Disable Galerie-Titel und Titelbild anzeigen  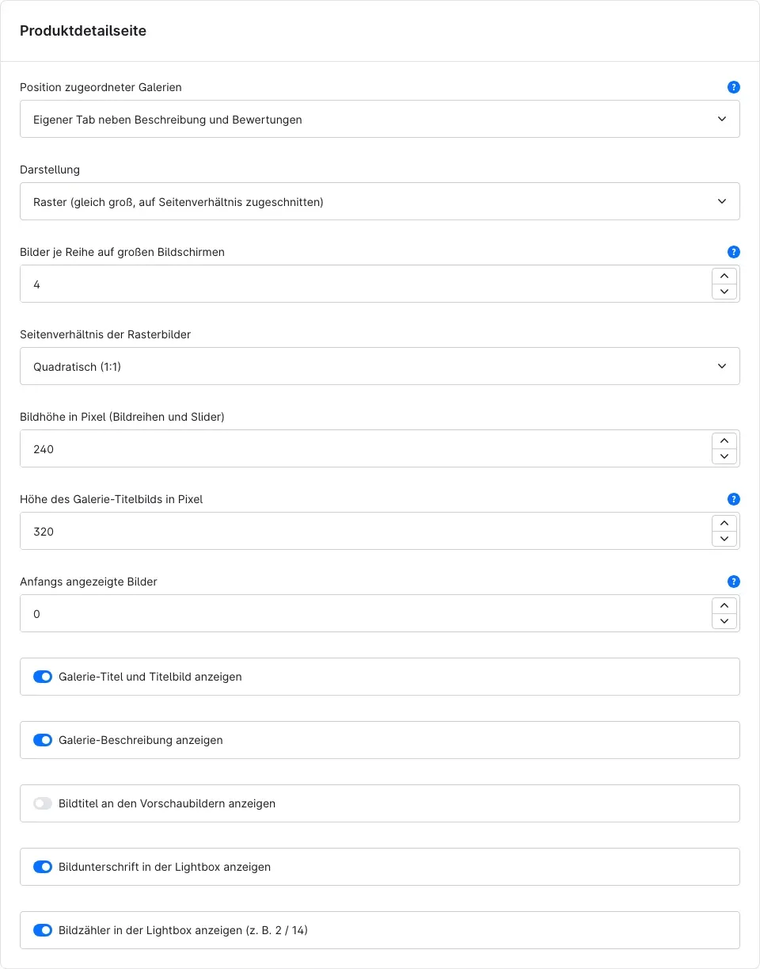43,677
